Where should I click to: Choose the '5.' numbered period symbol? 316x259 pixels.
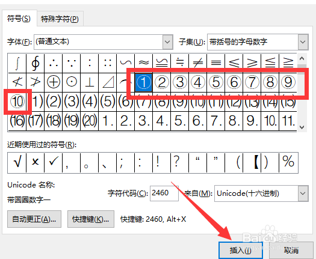[x=180, y=121]
